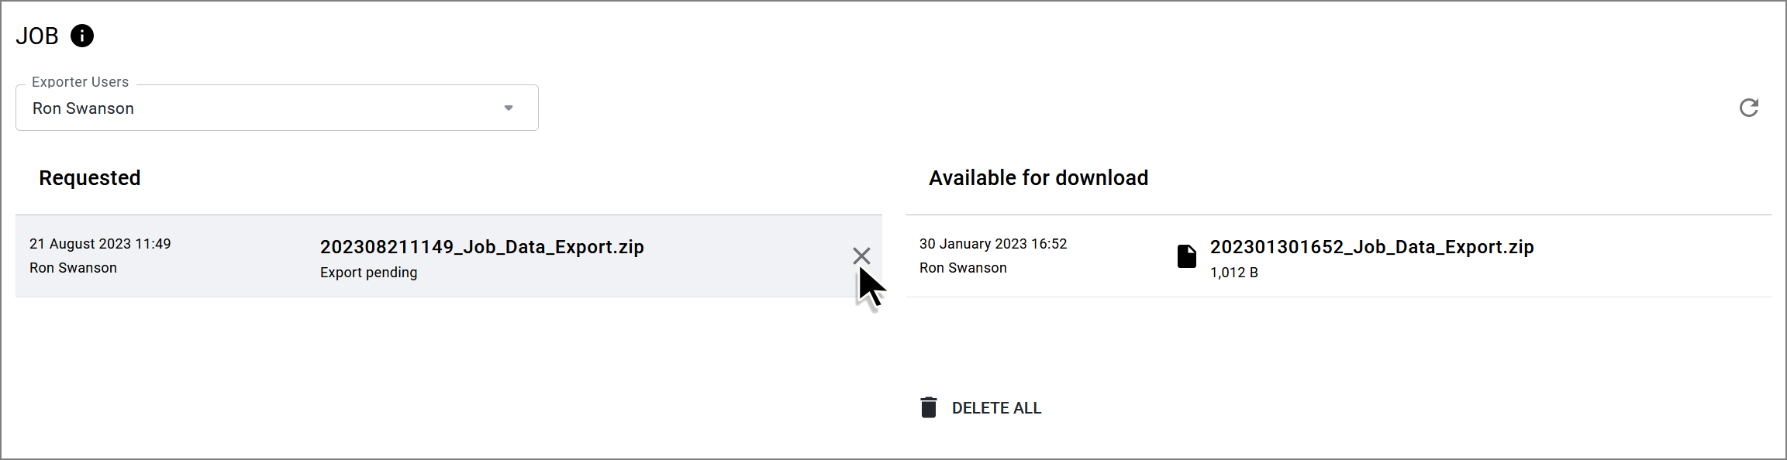Click the Exporter Users field label
Image resolution: width=1787 pixels, height=460 pixels.
80,82
